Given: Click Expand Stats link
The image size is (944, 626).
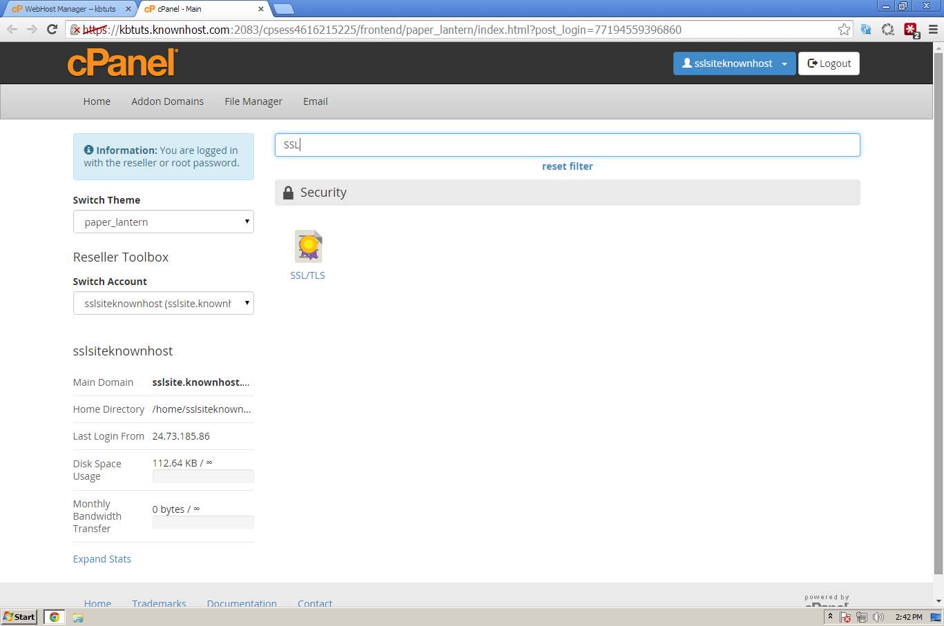Looking at the screenshot, I should tap(102, 559).
